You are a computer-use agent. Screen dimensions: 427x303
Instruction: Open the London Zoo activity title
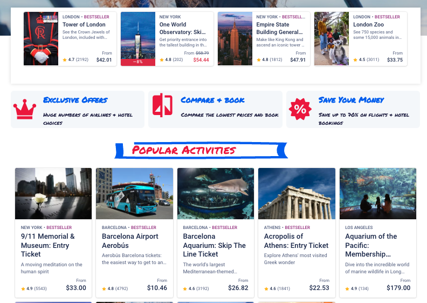point(368,24)
